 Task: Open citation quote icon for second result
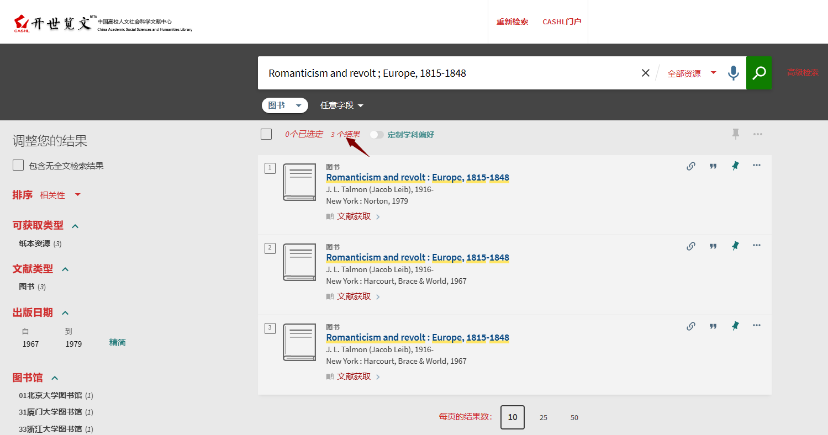coord(713,246)
